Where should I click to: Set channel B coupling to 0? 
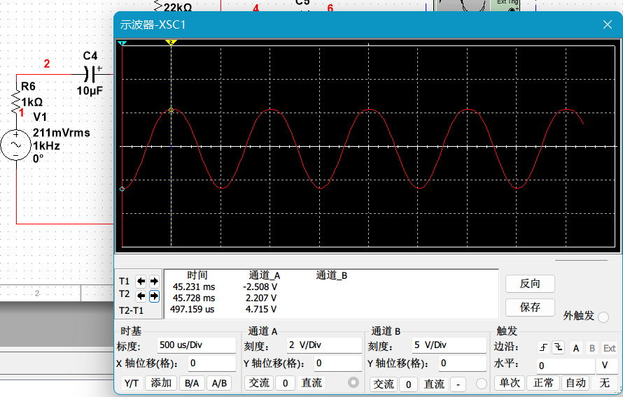(x=408, y=384)
